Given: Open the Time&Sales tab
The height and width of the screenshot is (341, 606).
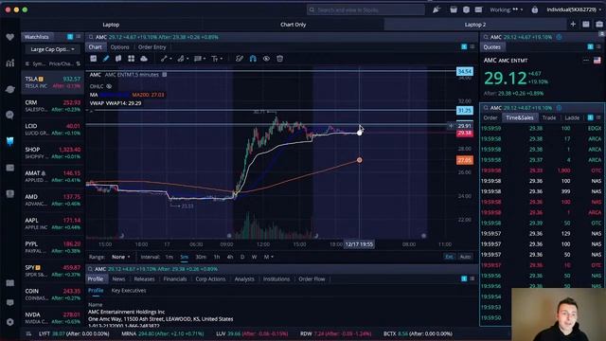Looking at the screenshot, I should 520,117.
